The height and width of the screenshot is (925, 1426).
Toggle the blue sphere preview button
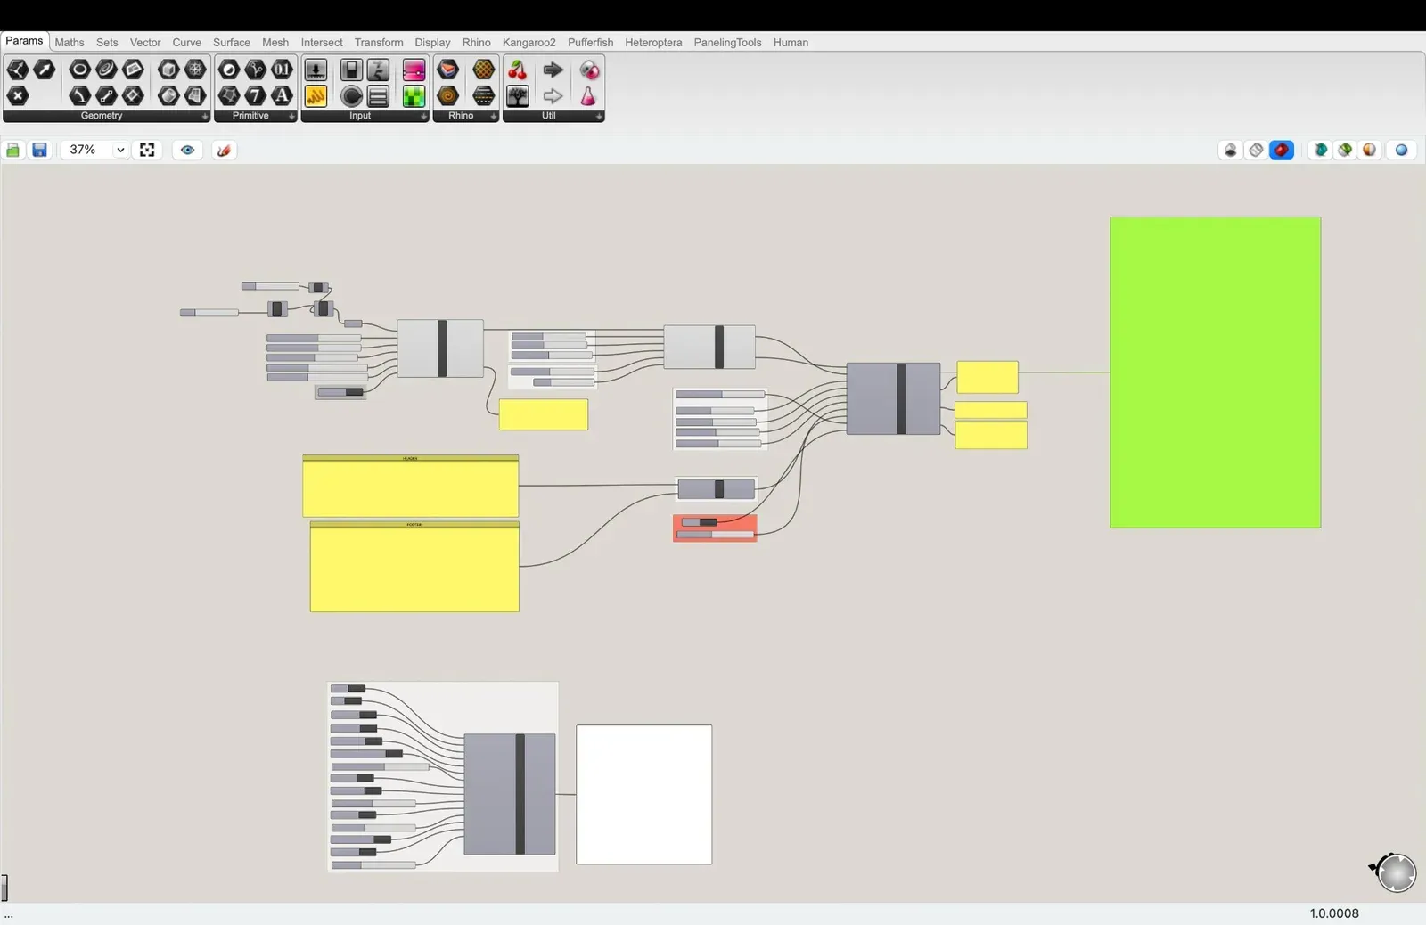(x=1401, y=150)
